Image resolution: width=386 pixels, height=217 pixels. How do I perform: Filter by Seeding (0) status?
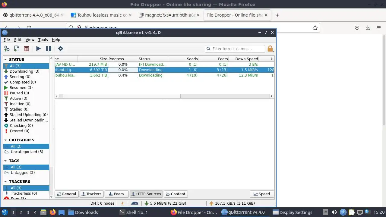26,77
